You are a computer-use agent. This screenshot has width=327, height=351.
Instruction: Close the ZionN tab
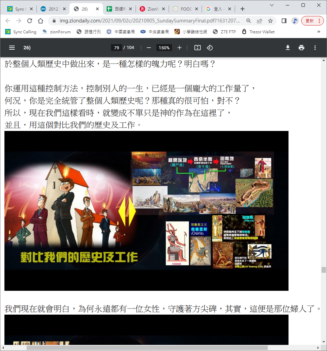click(163, 9)
